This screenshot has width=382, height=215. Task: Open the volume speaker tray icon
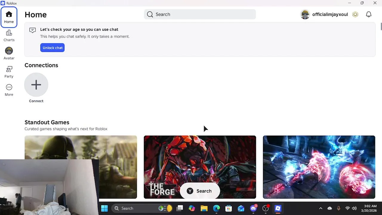click(x=354, y=208)
